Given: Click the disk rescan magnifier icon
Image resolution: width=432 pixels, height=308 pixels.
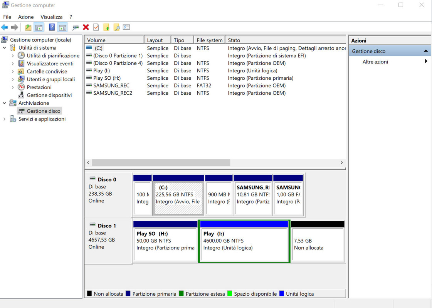Looking at the screenshot, I should [x=76, y=27].
